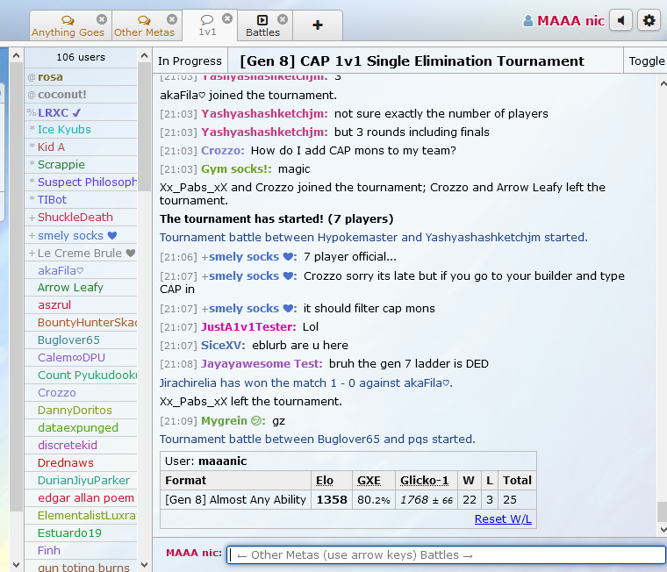View Jirachirelia's won match against akaFila

305,383
